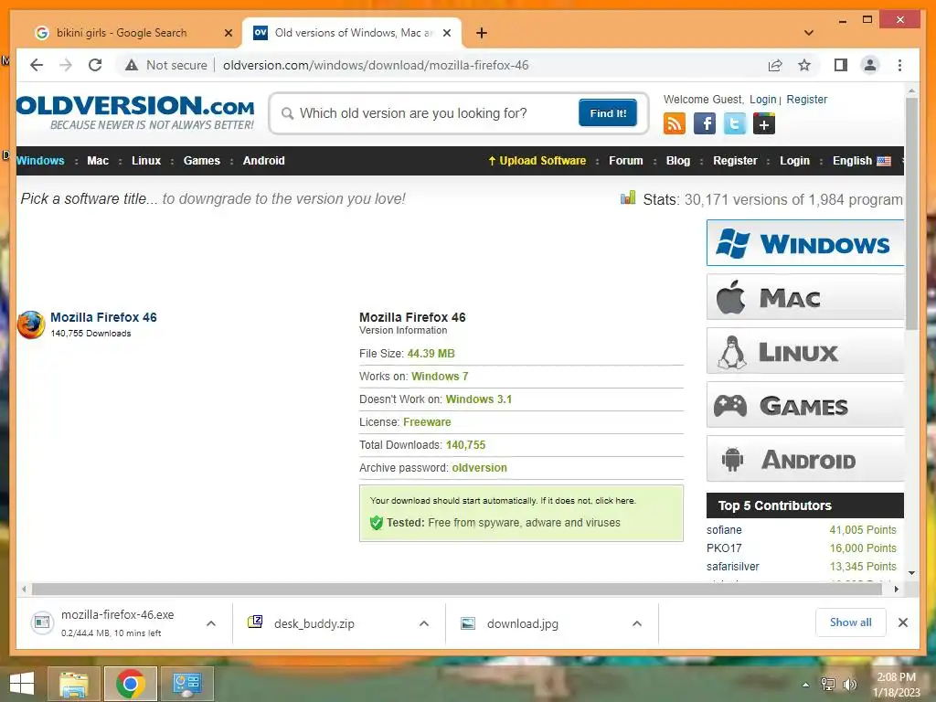Share this page via the share icon
Screen dimensions: 936x702
tap(775, 65)
